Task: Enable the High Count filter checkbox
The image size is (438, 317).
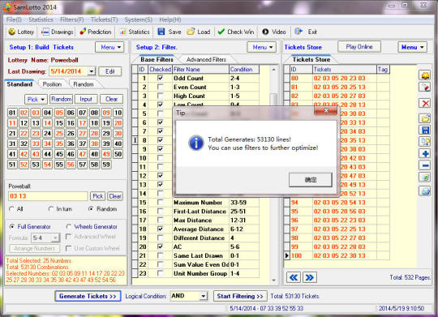Action: click(x=160, y=96)
